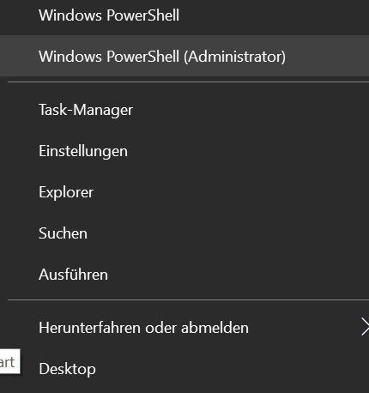Click the word Task-Manager

point(86,110)
